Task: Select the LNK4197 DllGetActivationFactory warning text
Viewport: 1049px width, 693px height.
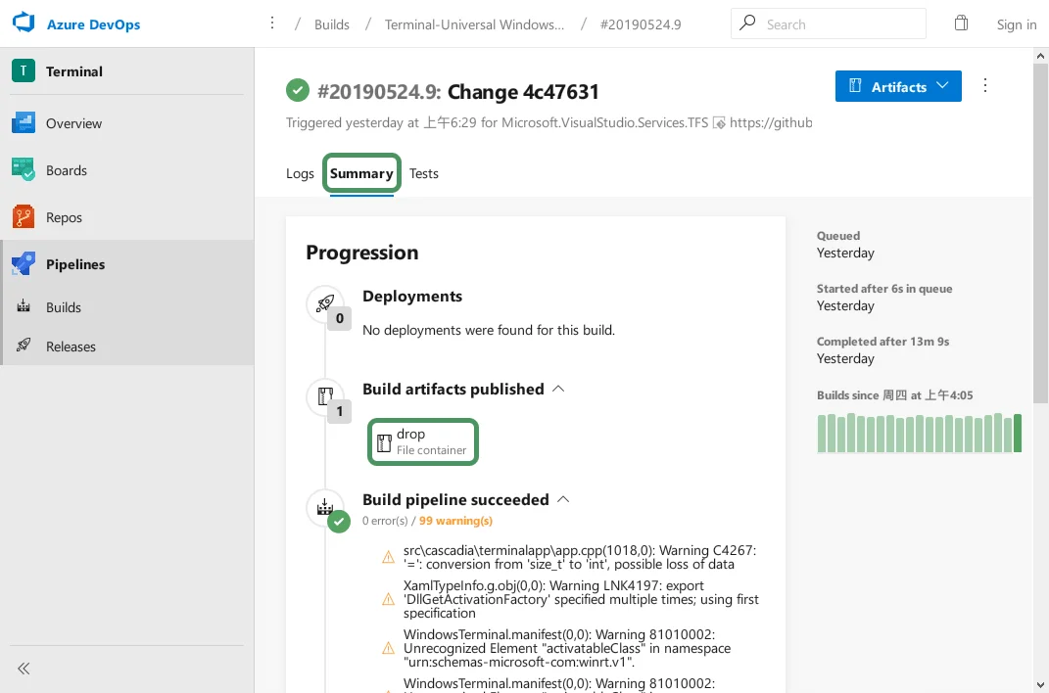Action: (581, 599)
